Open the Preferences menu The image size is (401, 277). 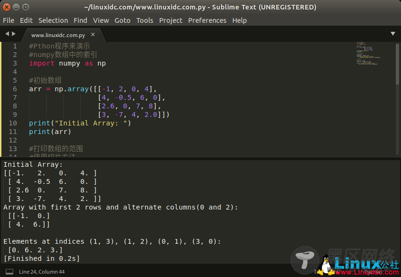207,20
